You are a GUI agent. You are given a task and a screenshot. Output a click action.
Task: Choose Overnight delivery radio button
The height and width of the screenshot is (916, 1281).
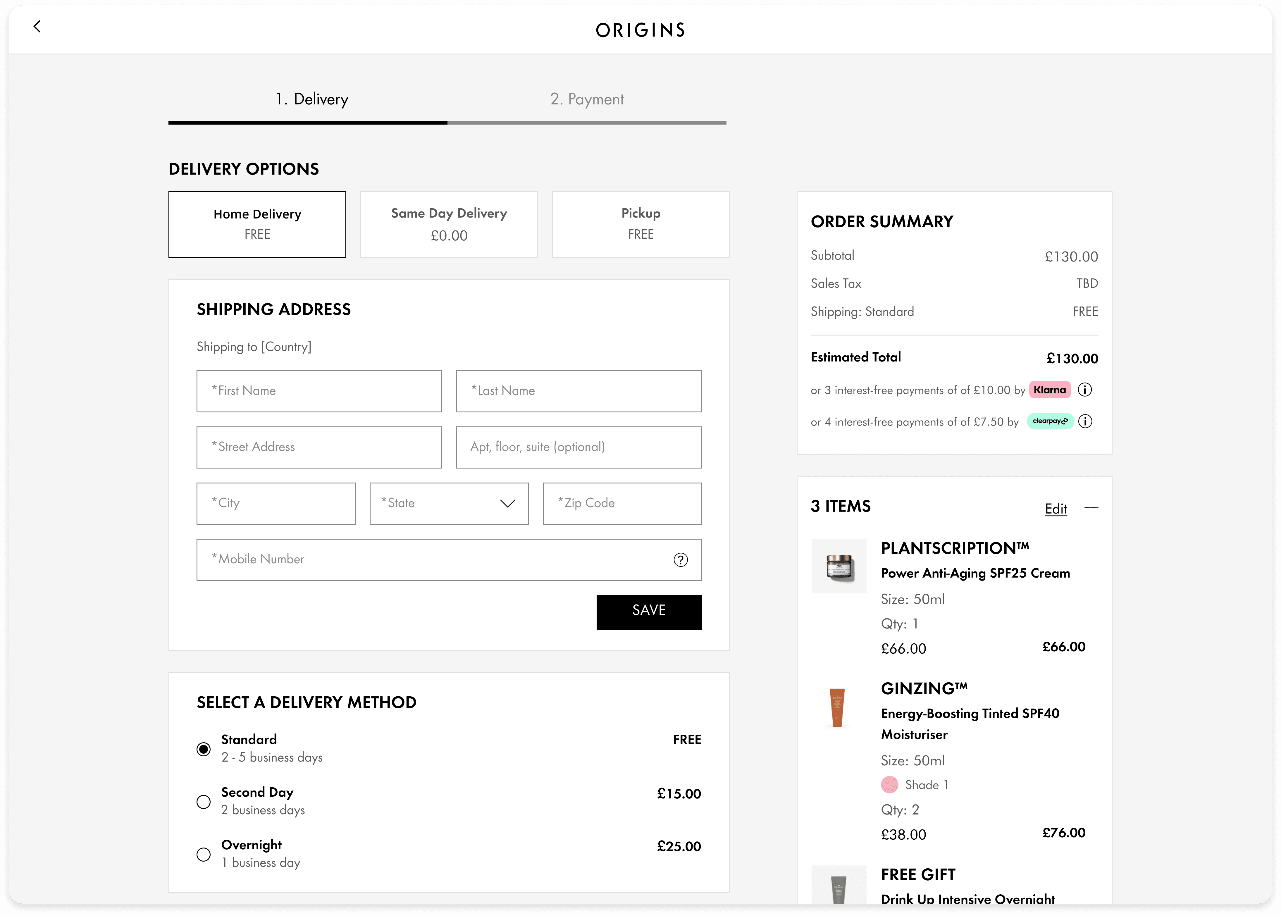[204, 854]
